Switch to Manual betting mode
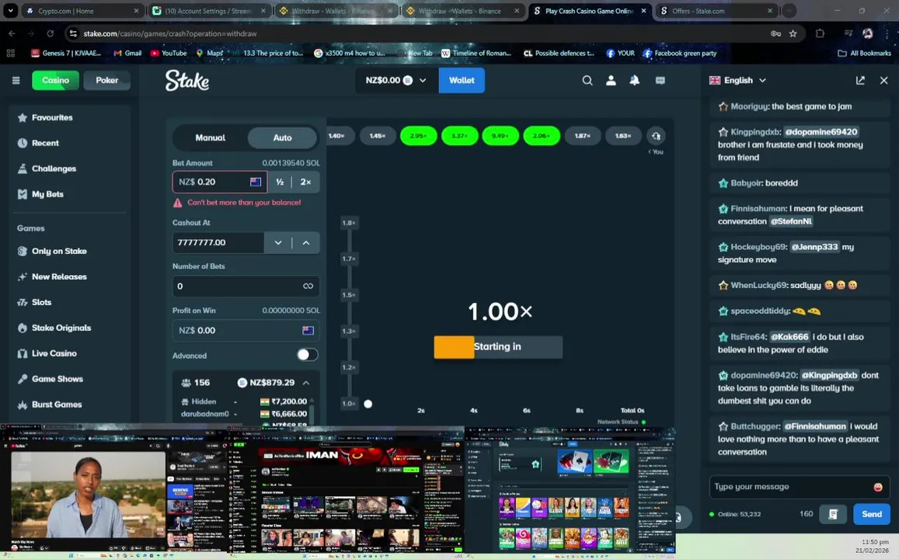The image size is (899, 559). pyautogui.click(x=210, y=137)
